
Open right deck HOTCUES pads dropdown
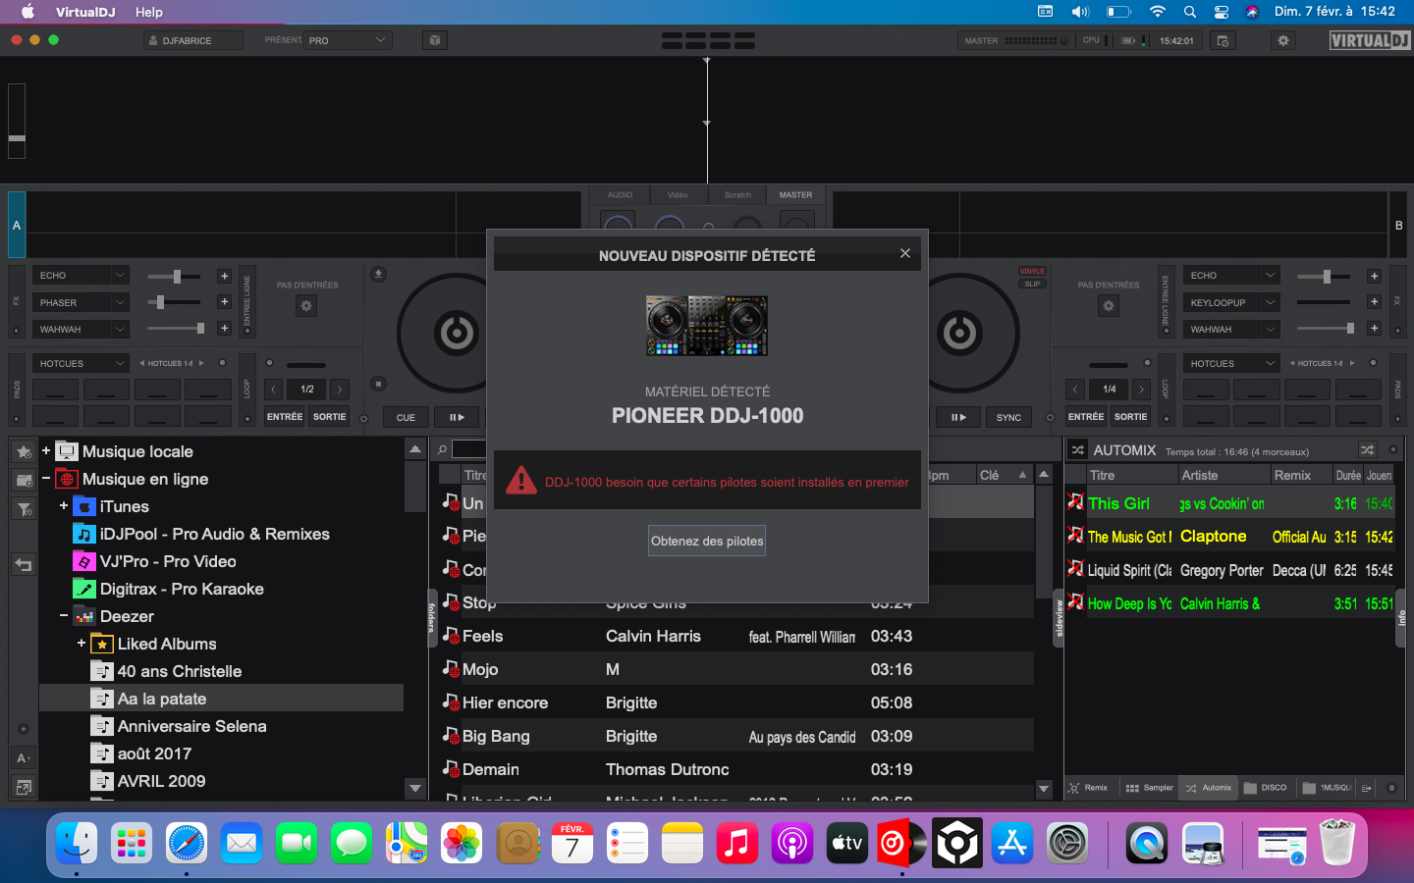point(1231,363)
